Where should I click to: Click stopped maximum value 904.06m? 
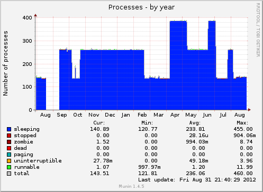244,136
